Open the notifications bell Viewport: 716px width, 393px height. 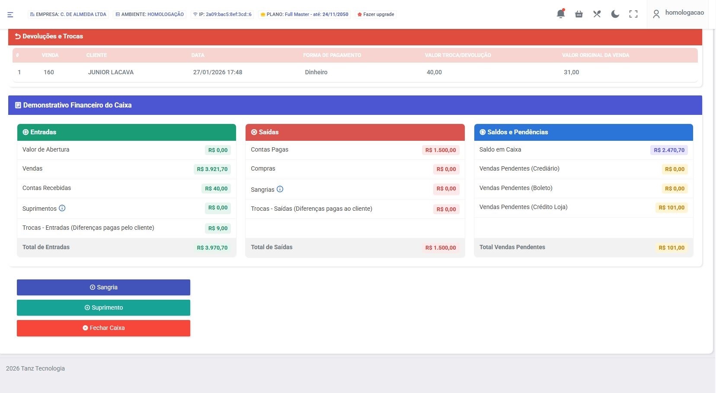560,14
